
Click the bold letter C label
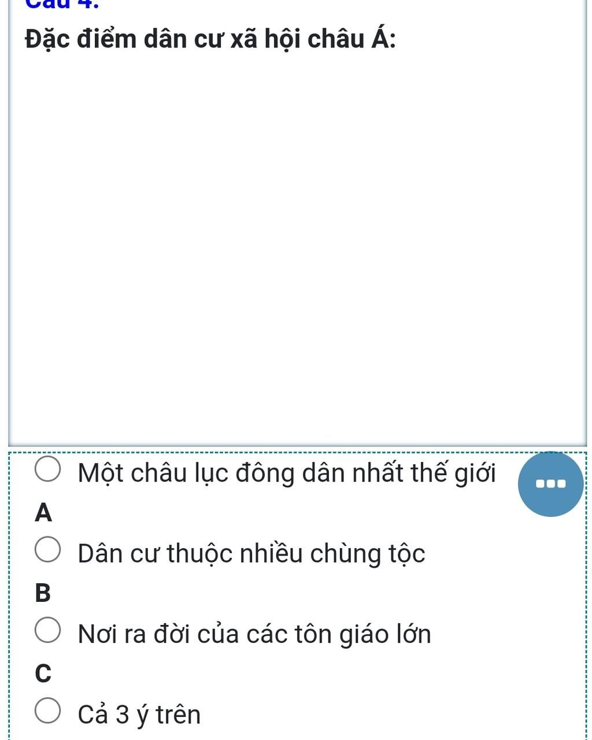click(43, 673)
